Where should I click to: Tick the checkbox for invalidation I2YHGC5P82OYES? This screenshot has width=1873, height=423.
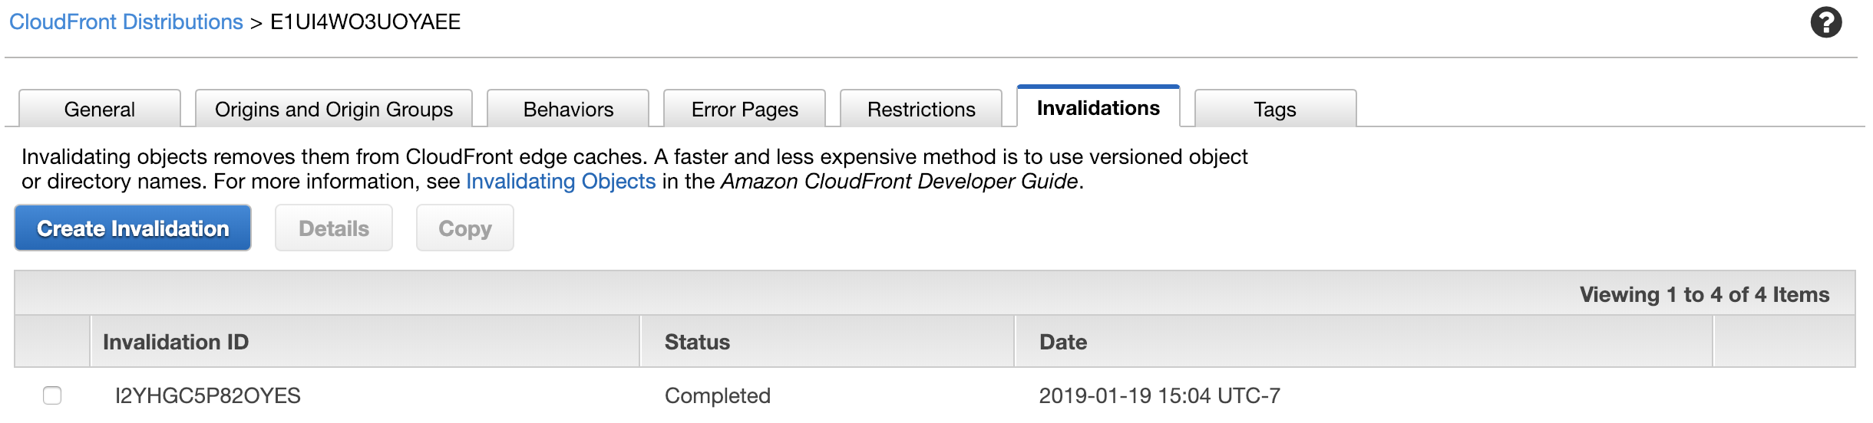[x=52, y=395]
